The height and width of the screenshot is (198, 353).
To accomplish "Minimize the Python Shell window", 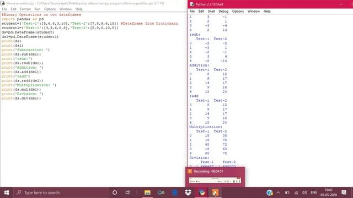I will [x=341, y=4].
